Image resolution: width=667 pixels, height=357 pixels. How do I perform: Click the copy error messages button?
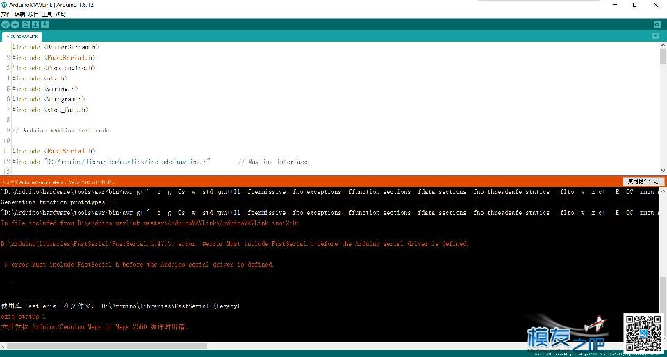pos(643,182)
